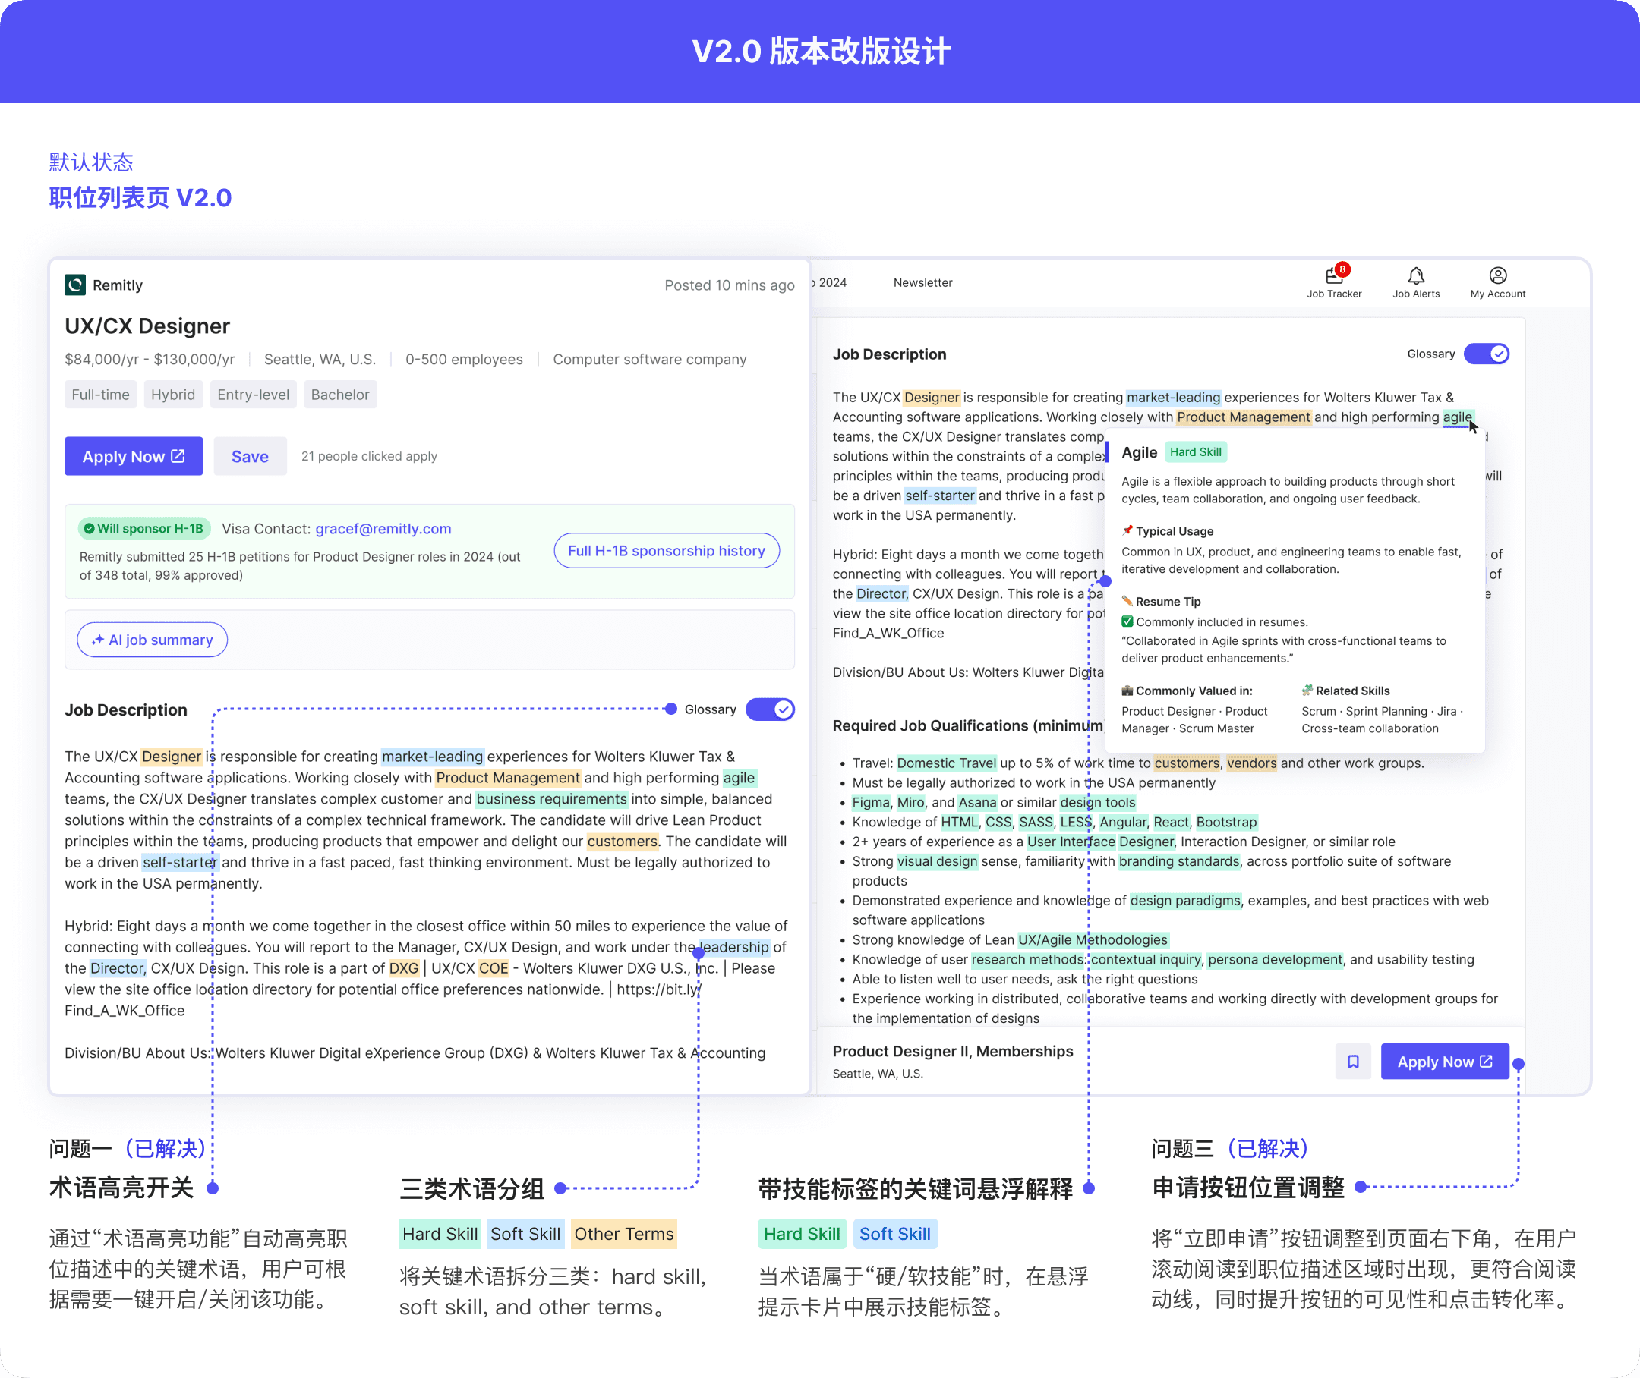Image resolution: width=1640 pixels, height=1378 pixels.
Task: Click the Hybrid job tag
Action: click(x=173, y=395)
